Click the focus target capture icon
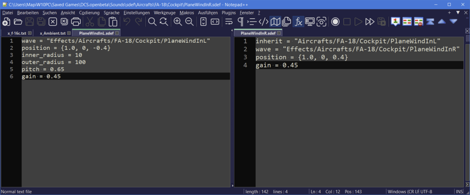 click(x=321, y=22)
